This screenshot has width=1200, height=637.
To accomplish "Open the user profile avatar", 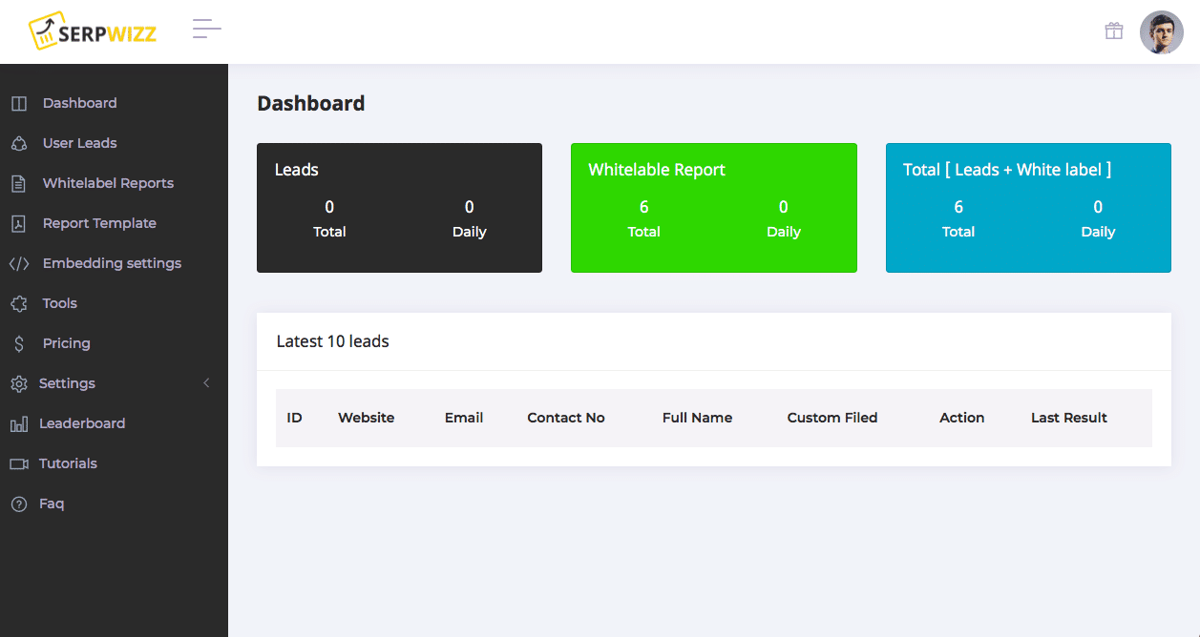I will [1162, 31].
